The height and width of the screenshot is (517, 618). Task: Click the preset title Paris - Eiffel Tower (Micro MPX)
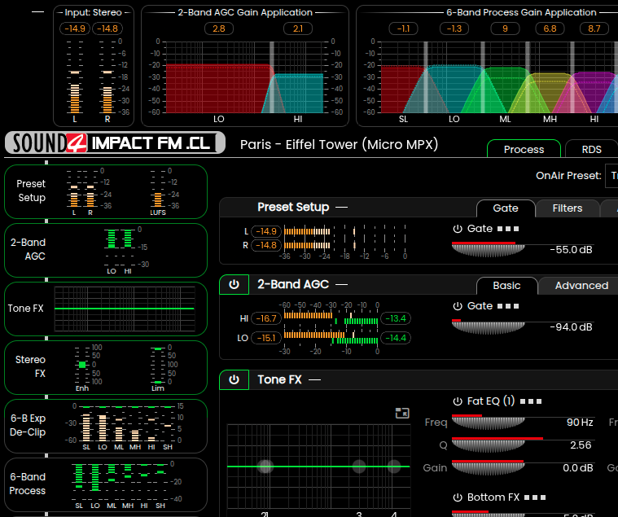[339, 145]
